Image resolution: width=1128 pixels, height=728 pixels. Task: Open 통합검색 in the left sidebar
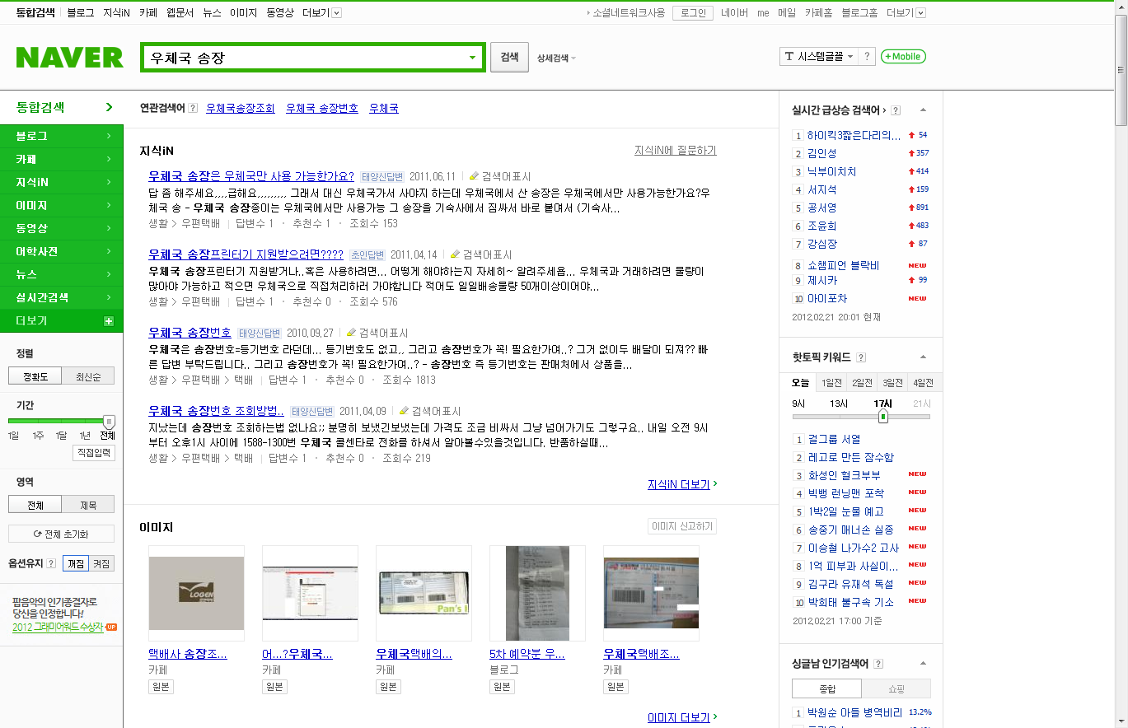click(x=62, y=107)
